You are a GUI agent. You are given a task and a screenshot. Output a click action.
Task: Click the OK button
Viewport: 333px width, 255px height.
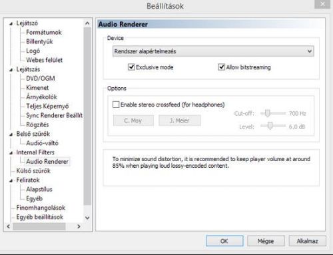pyautogui.click(x=224, y=241)
